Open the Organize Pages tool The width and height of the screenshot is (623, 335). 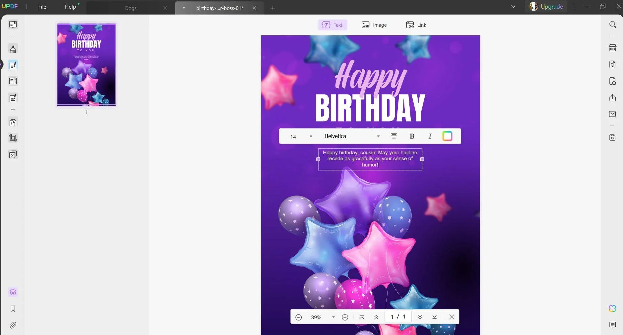coord(13,123)
